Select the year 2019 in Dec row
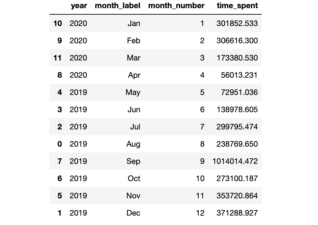 tap(78, 213)
